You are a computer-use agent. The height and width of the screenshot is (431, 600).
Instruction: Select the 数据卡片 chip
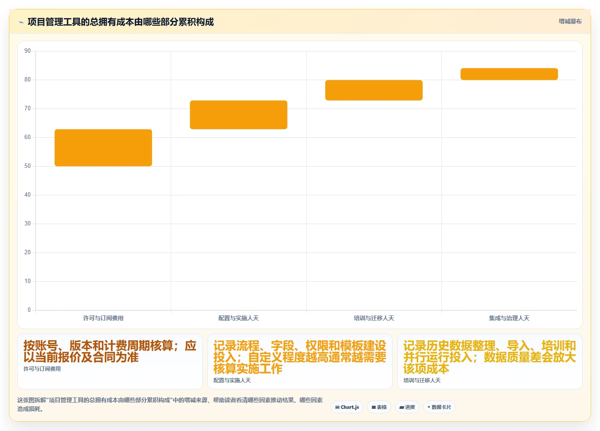point(439,407)
